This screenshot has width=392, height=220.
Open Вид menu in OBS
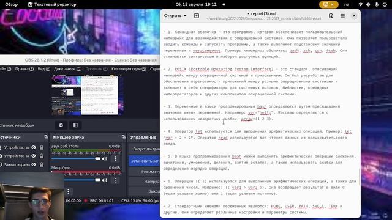[44, 69]
